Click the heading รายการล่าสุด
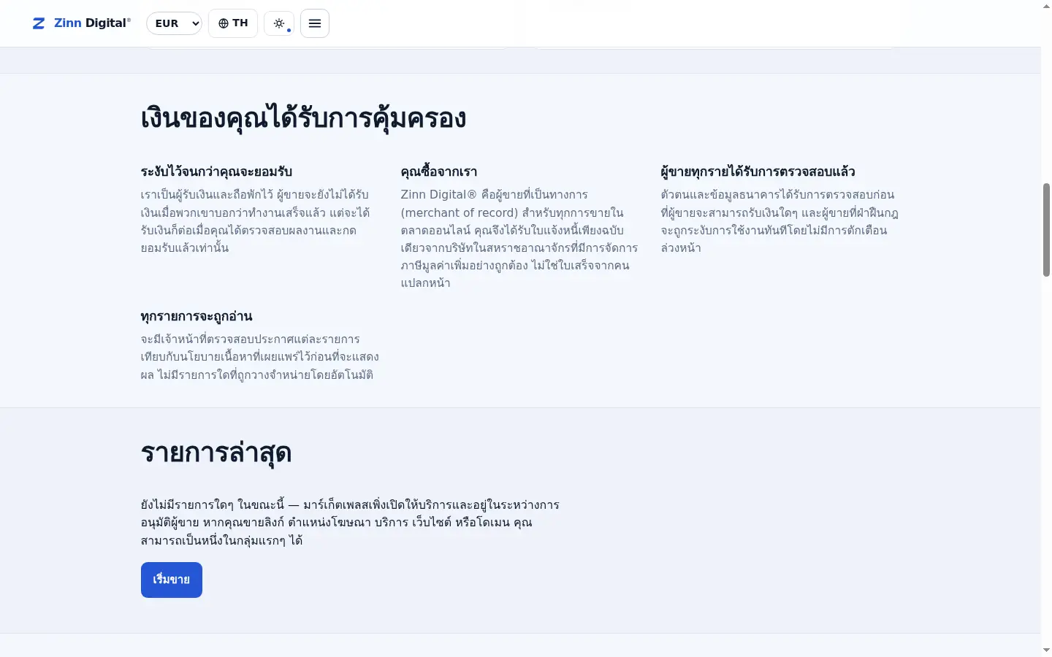Screen dimensions: 1052x657 pos(216,453)
